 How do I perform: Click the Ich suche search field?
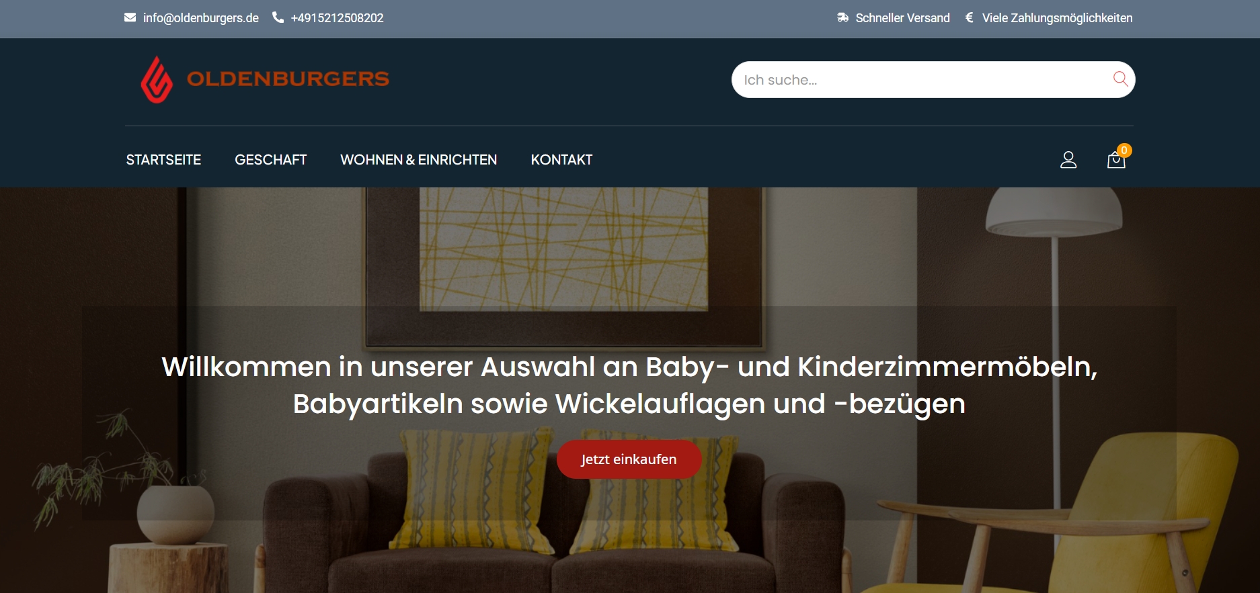(933, 80)
